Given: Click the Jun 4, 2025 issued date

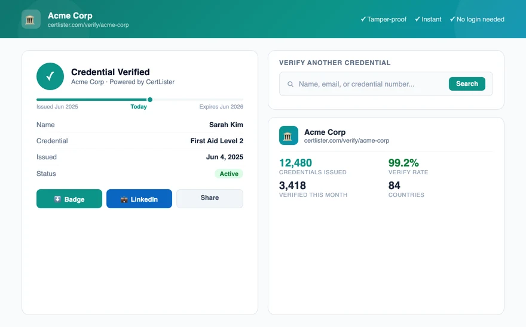Looking at the screenshot, I should pyautogui.click(x=224, y=157).
